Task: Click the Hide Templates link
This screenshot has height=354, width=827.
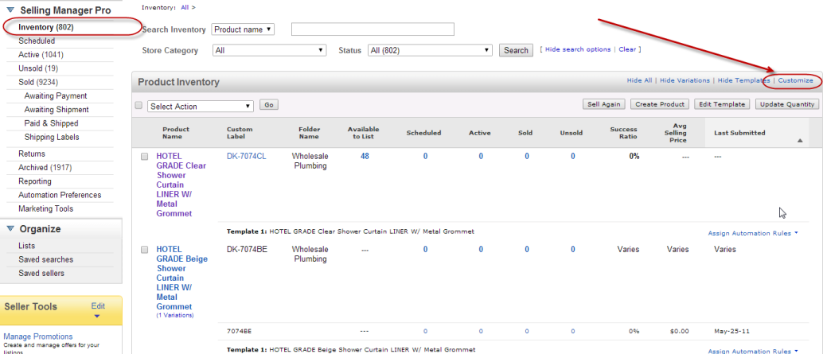Action: pos(743,80)
